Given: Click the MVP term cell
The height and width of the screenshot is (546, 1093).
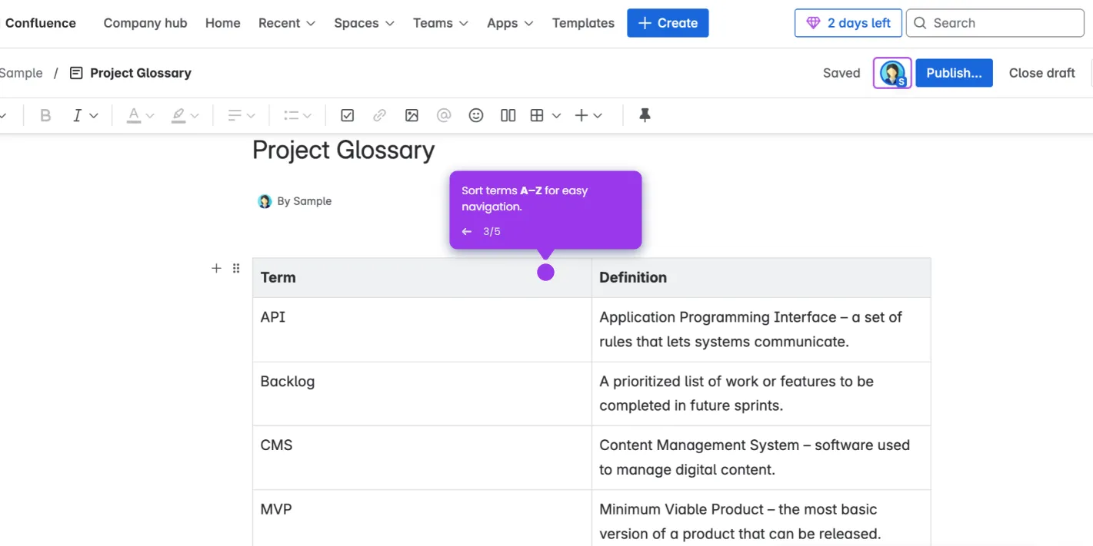Looking at the screenshot, I should pos(422,518).
